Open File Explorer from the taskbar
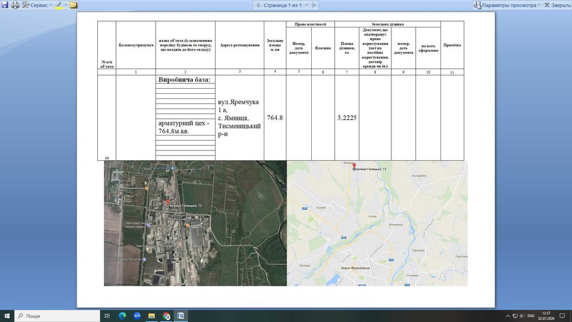The image size is (572, 322). coord(152,316)
